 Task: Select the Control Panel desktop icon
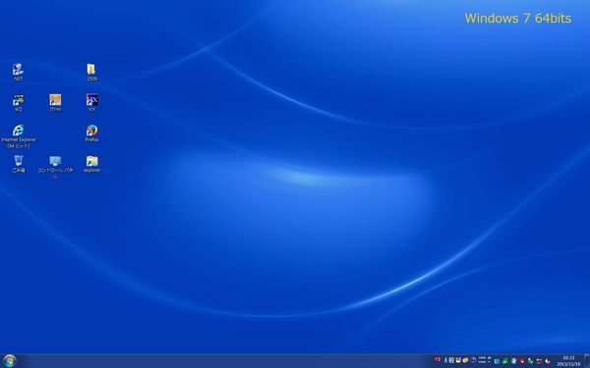coord(55,167)
